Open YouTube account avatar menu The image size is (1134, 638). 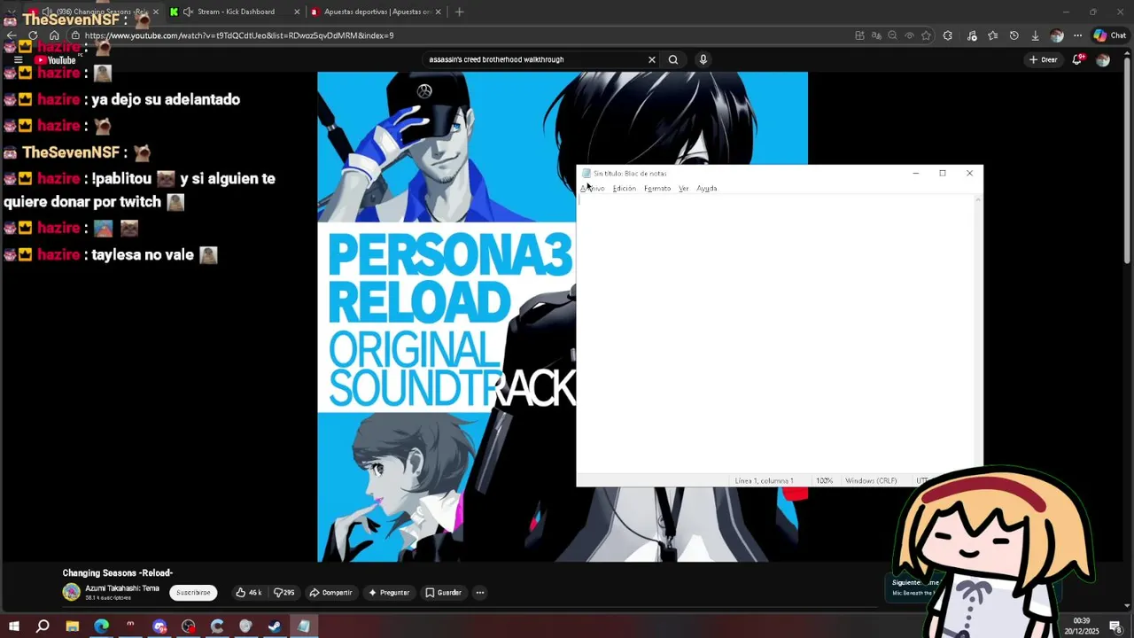tap(1103, 59)
